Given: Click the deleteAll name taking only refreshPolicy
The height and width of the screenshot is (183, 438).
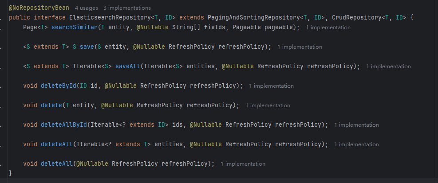Looking at the screenshot, I should pyautogui.click(x=57, y=164).
